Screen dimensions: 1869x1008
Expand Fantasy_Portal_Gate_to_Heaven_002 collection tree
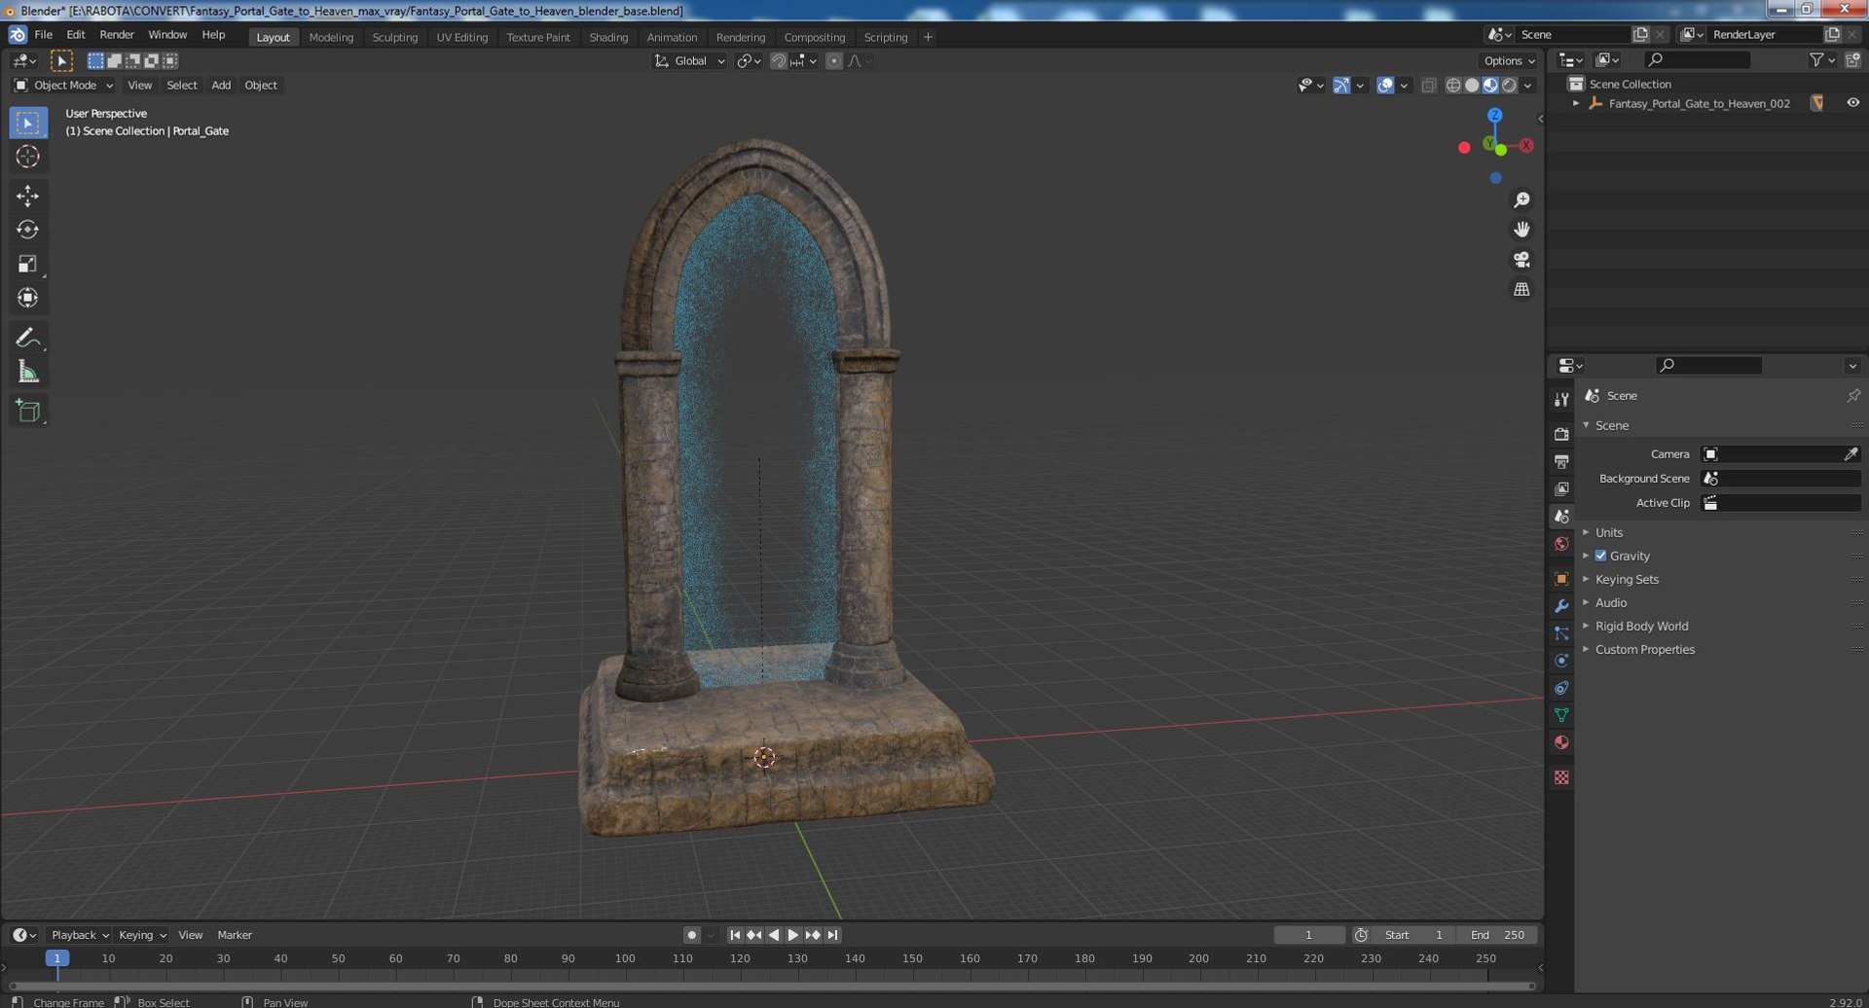(x=1576, y=103)
